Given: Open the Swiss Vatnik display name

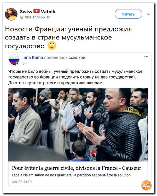Looking at the screenshot, I should tap(38, 12).
